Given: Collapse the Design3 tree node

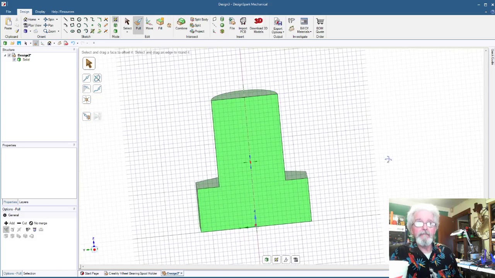Looking at the screenshot, I should [5, 55].
